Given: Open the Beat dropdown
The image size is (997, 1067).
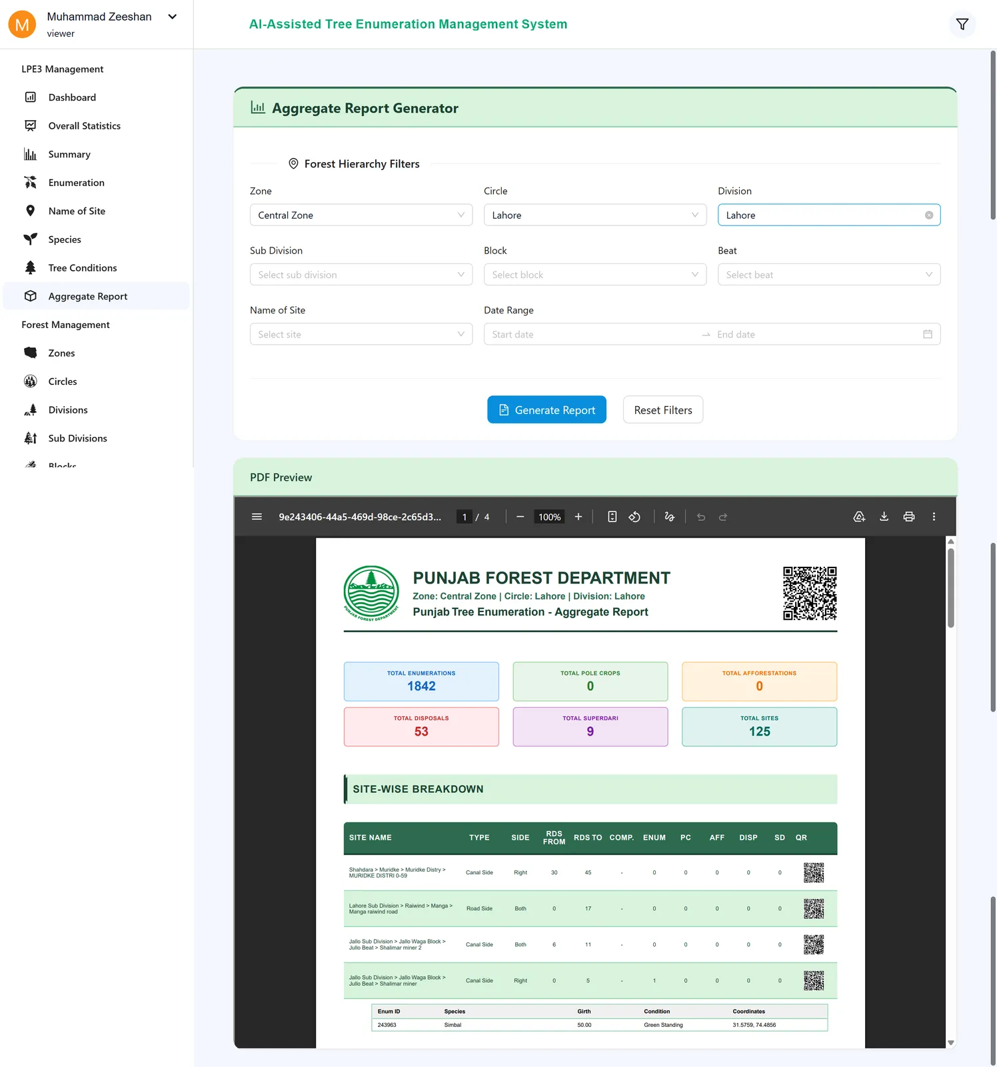Looking at the screenshot, I should pyautogui.click(x=829, y=275).
